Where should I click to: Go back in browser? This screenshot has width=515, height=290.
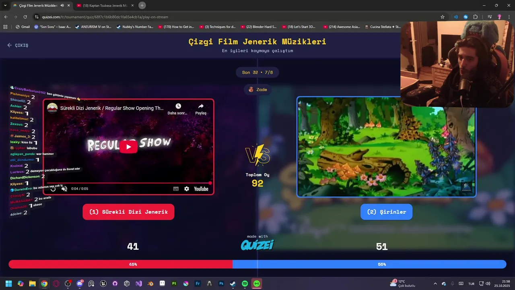6,17
